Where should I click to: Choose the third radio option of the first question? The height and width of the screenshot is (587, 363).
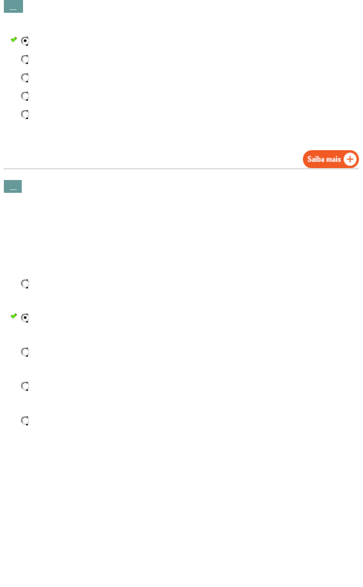point(25,78)
